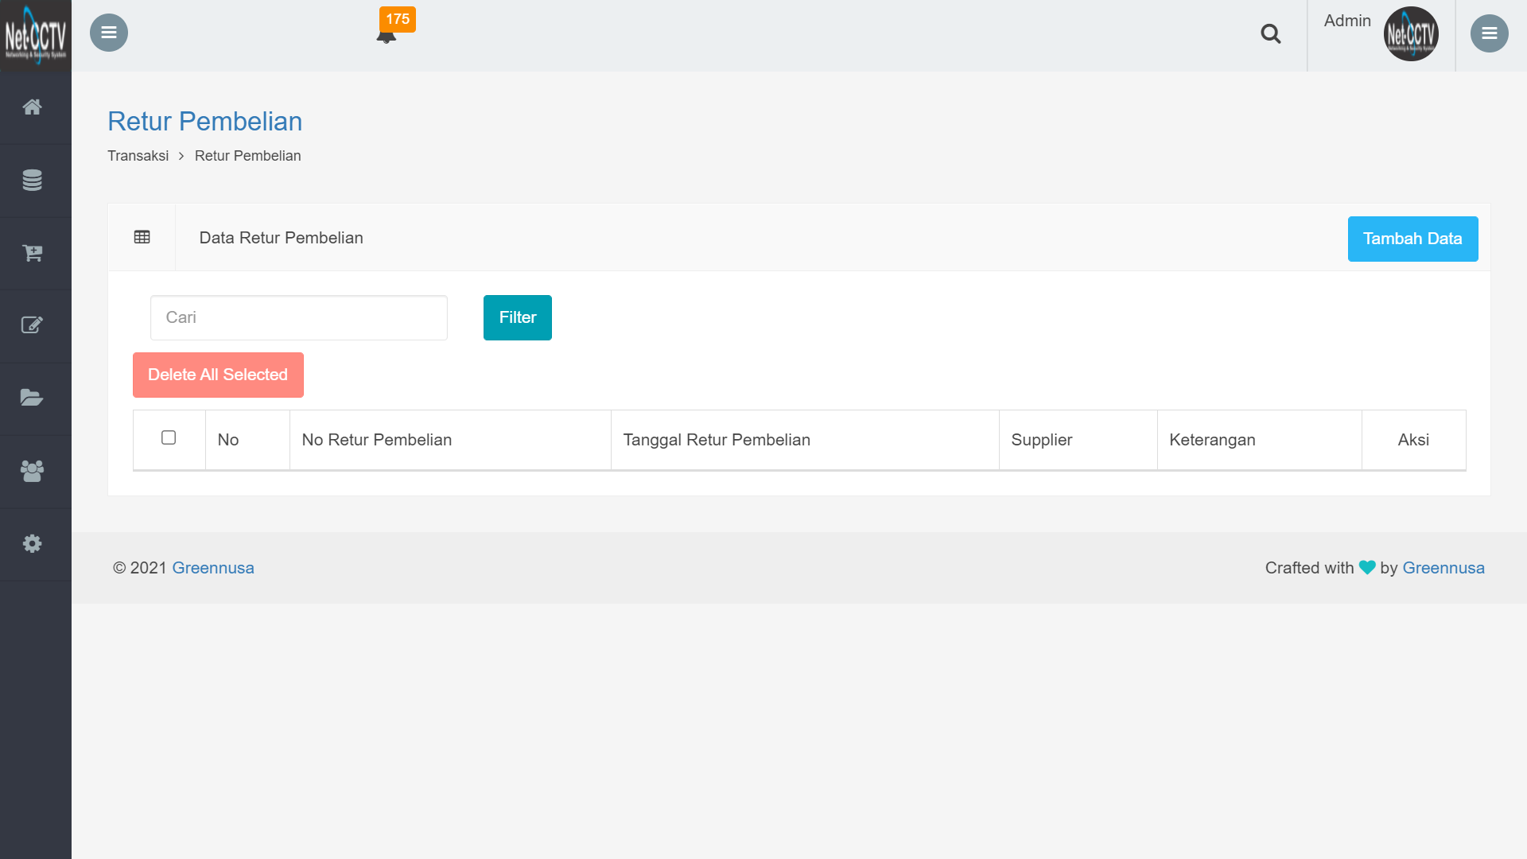Toggle the right hamburger menu button

tap(1489, 33)
